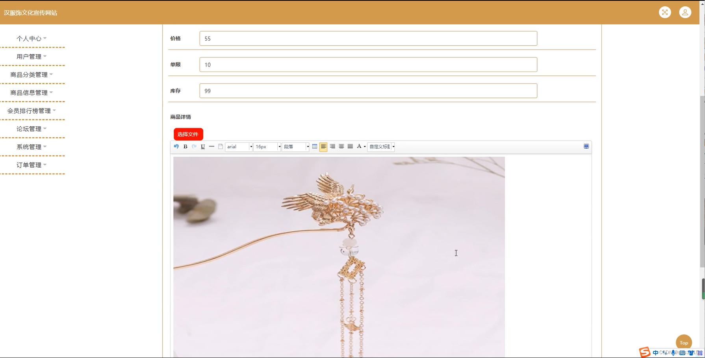
Task: Open the font color picker icon
Action: (359, 146)
